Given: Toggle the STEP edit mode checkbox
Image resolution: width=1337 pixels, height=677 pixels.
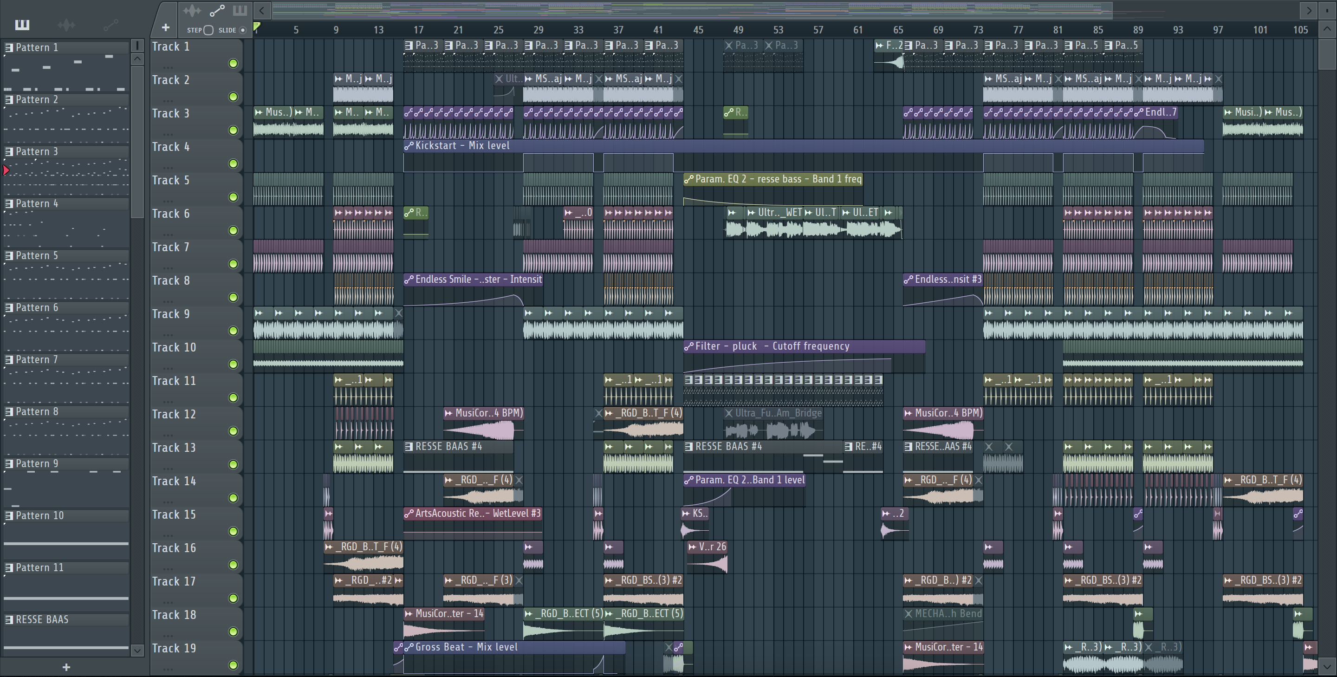Looking at the screenshot, I should (208, 30).
